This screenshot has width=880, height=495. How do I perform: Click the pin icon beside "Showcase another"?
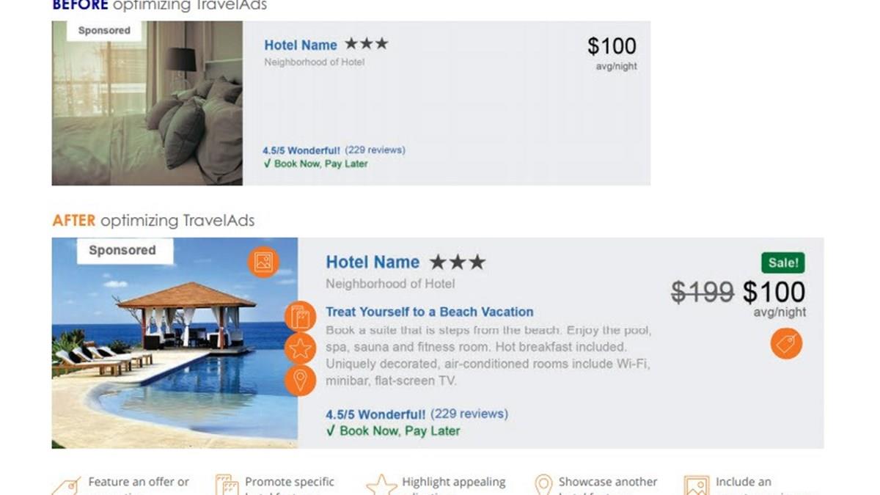pyautogui.click(x=543, y=485)
